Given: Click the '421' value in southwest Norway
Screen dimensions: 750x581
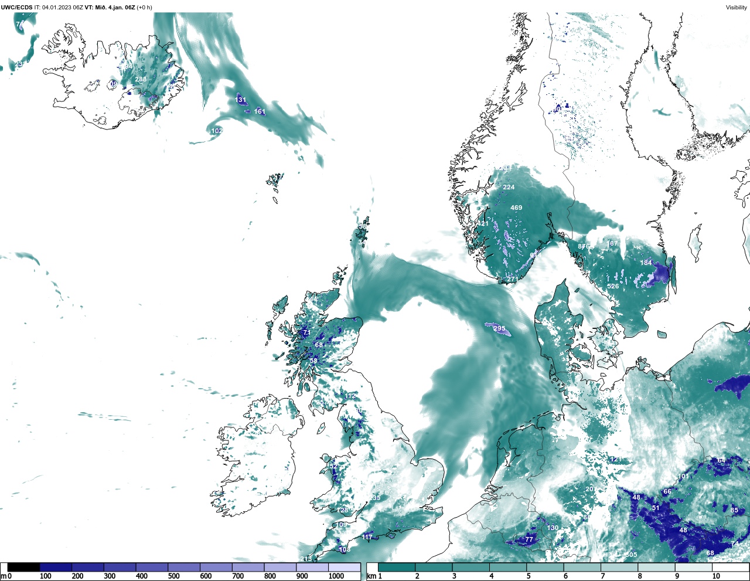Looking at the screenshot, I should (483, 224).
